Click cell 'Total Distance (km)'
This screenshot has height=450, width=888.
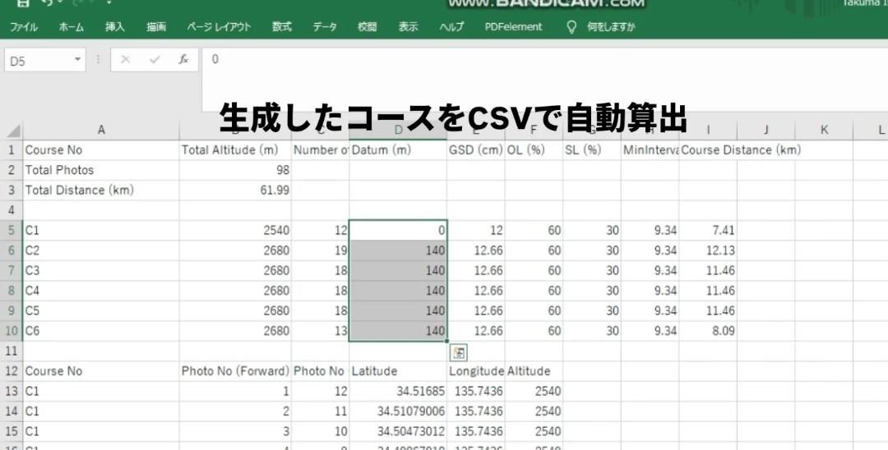click(x=101, y=190)
